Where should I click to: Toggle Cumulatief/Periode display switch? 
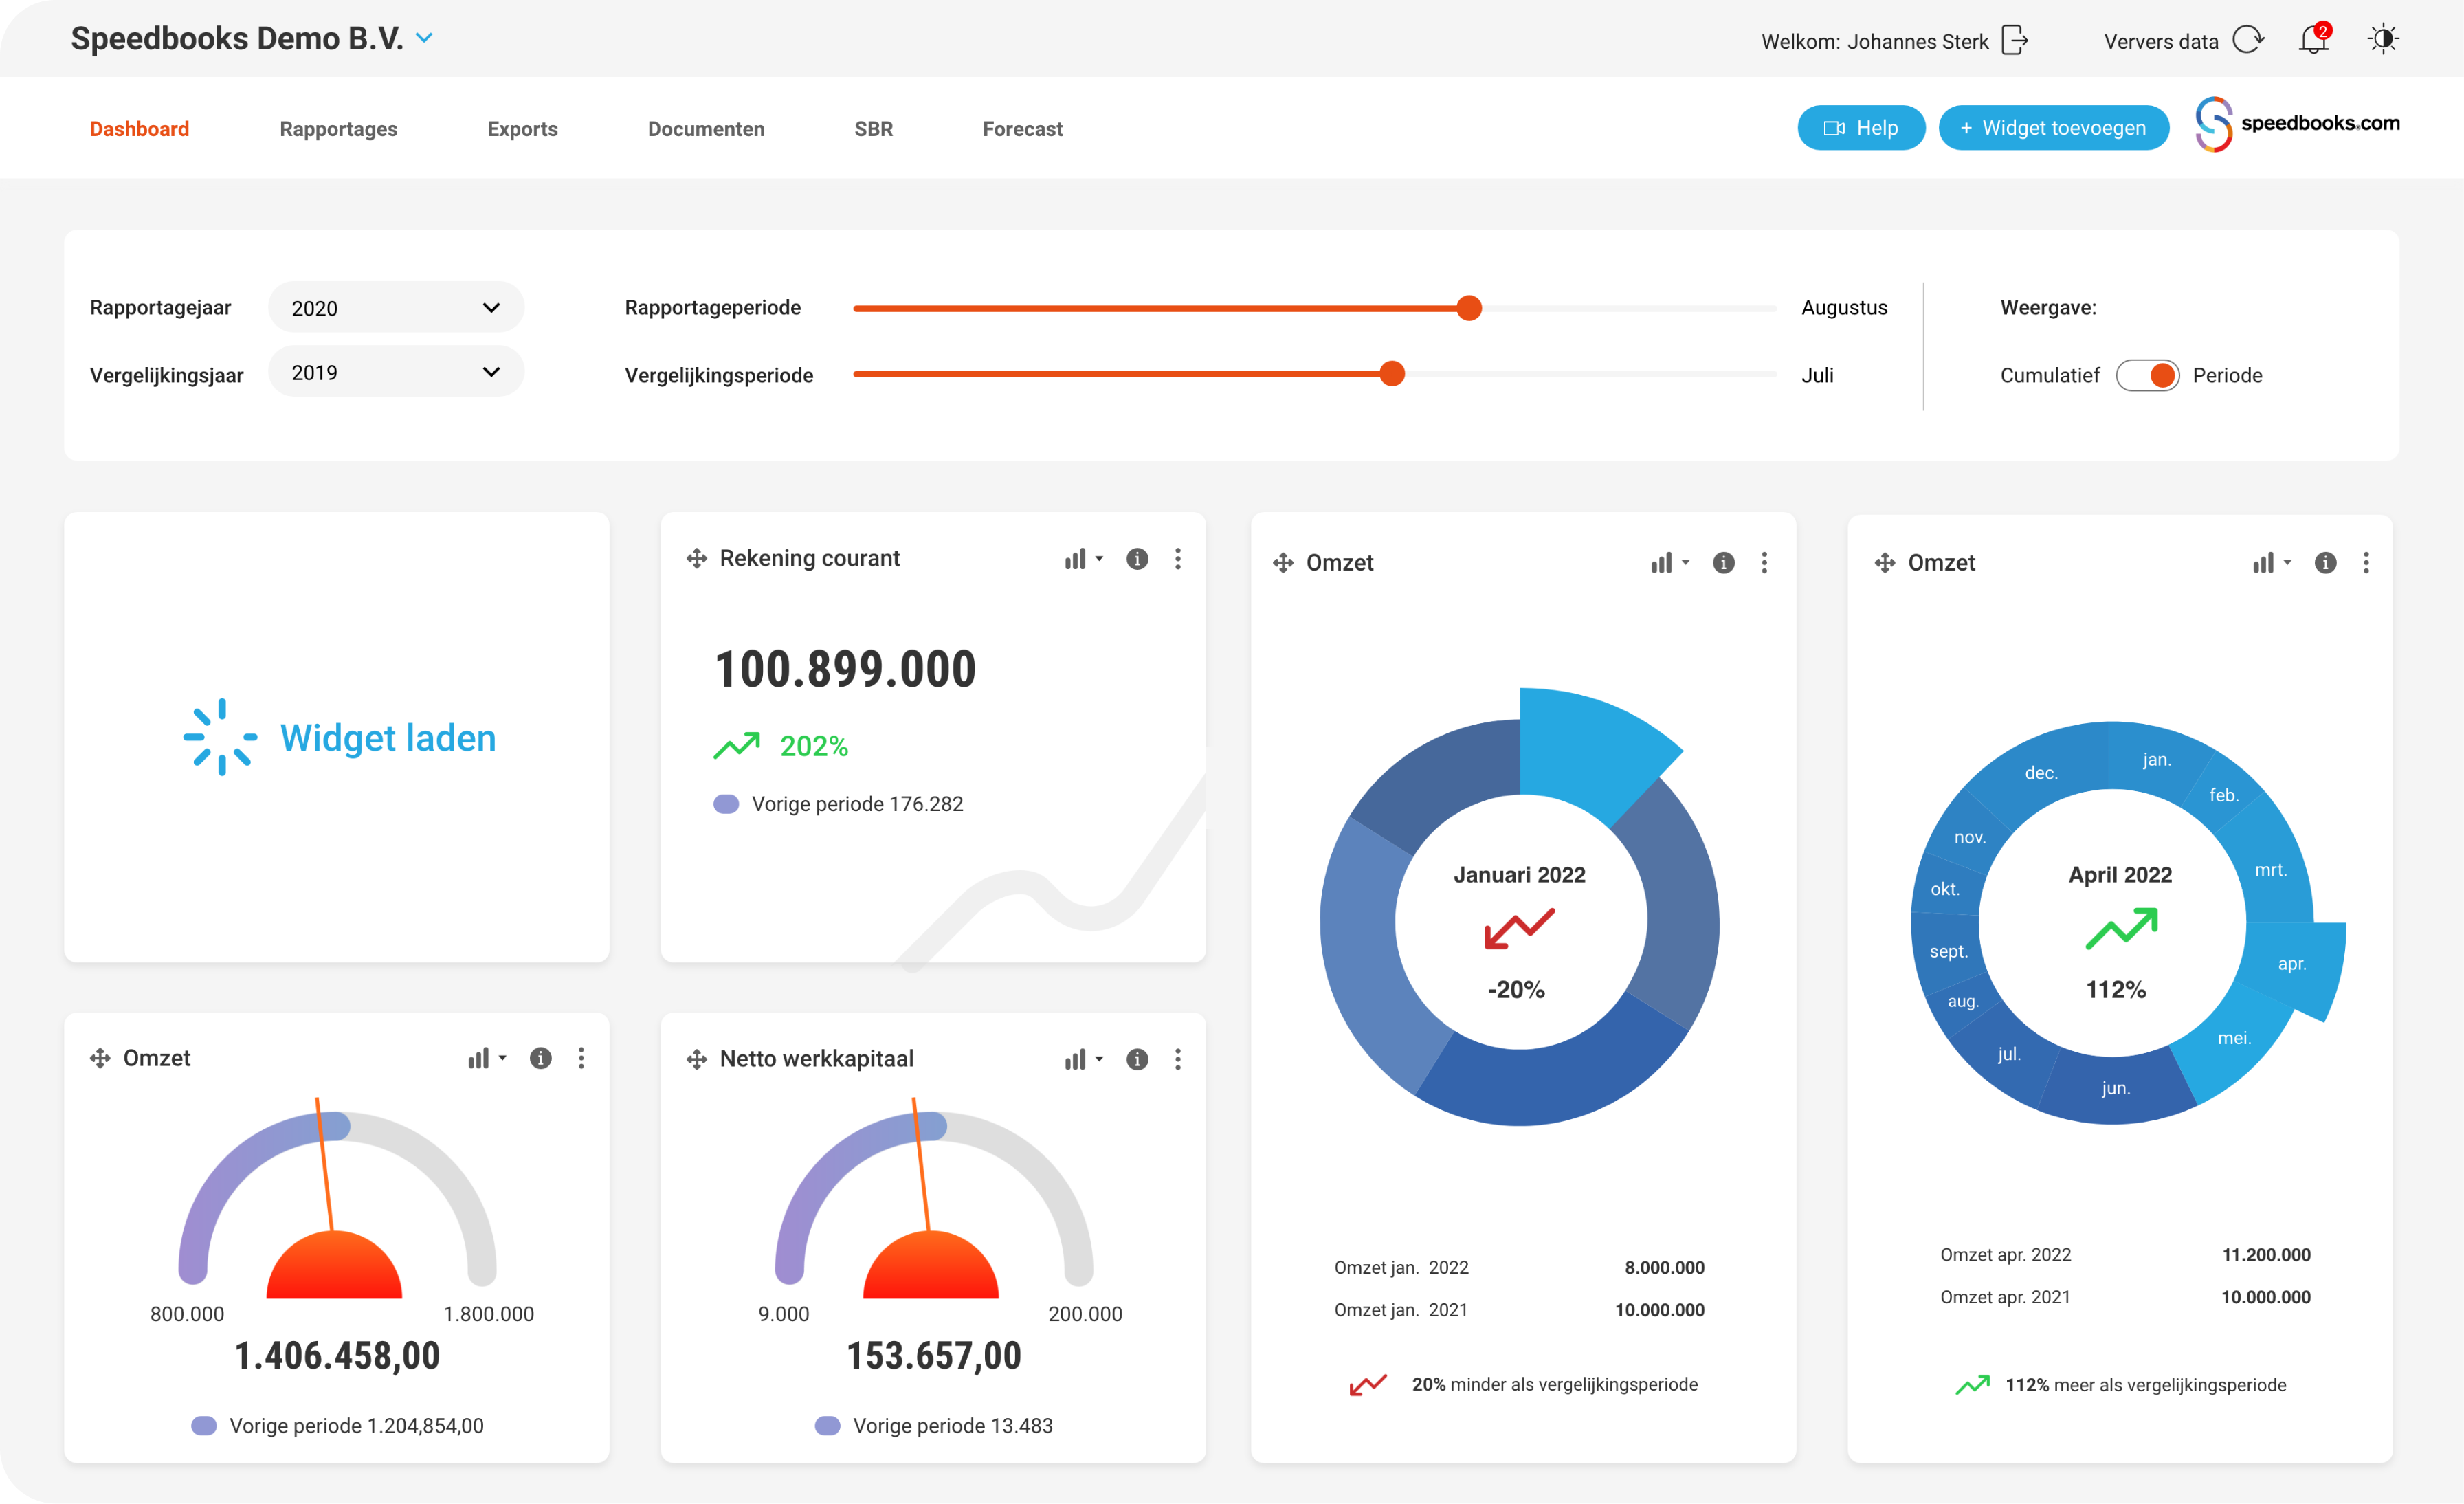[x=2148, y=375]
